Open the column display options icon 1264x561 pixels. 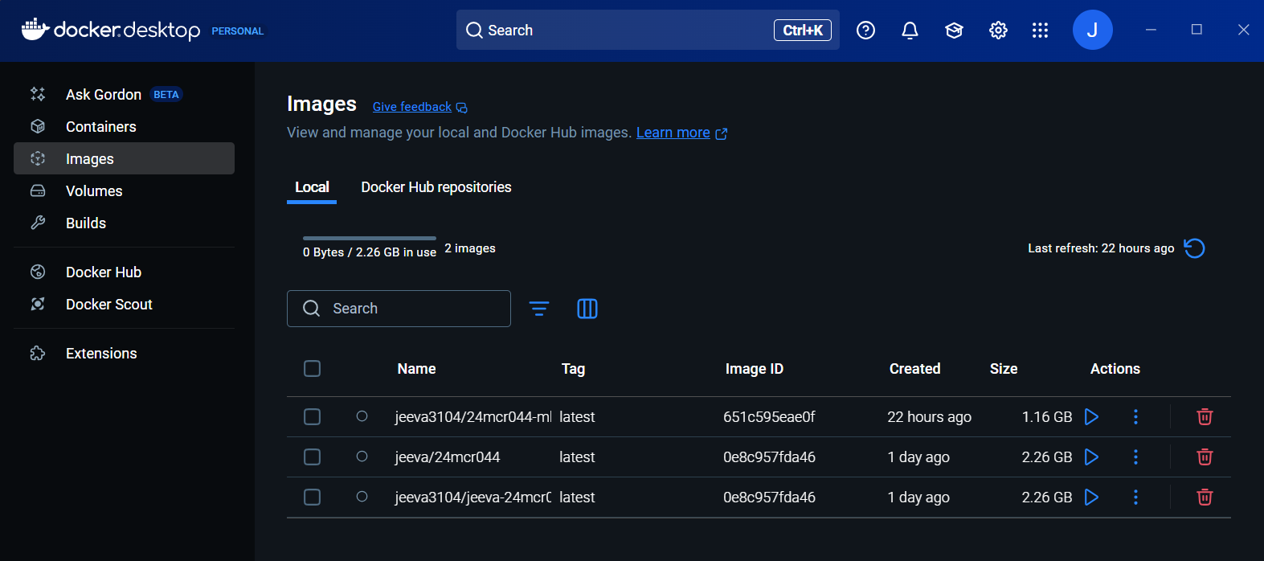(587, 309)
